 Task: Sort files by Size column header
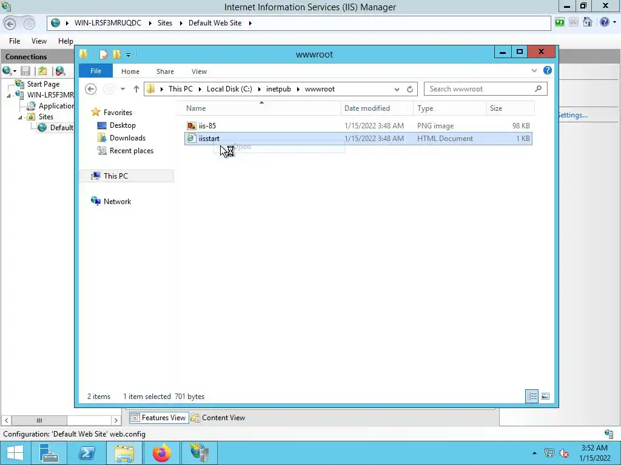(510, 108)
